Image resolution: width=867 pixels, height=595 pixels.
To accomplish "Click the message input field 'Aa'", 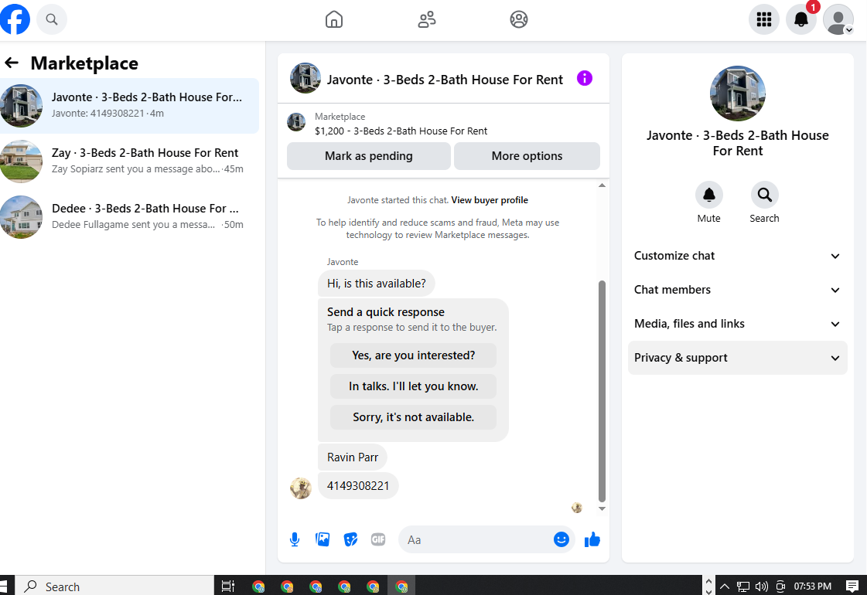I will coord(476,540).
